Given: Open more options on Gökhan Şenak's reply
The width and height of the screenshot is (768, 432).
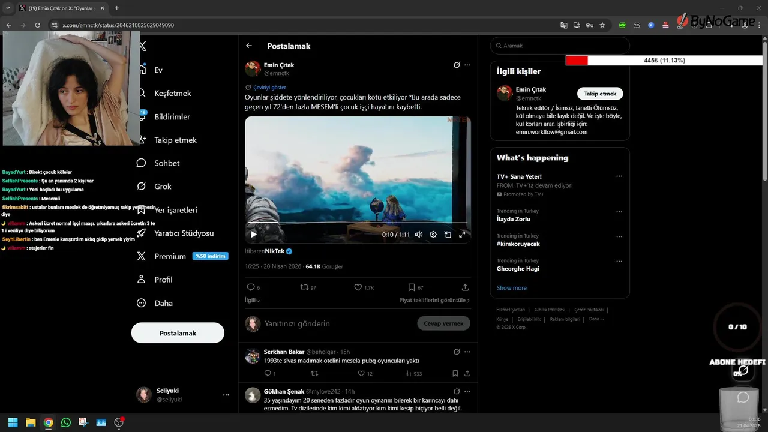Looking at the screenshot, I should point(467,391).
